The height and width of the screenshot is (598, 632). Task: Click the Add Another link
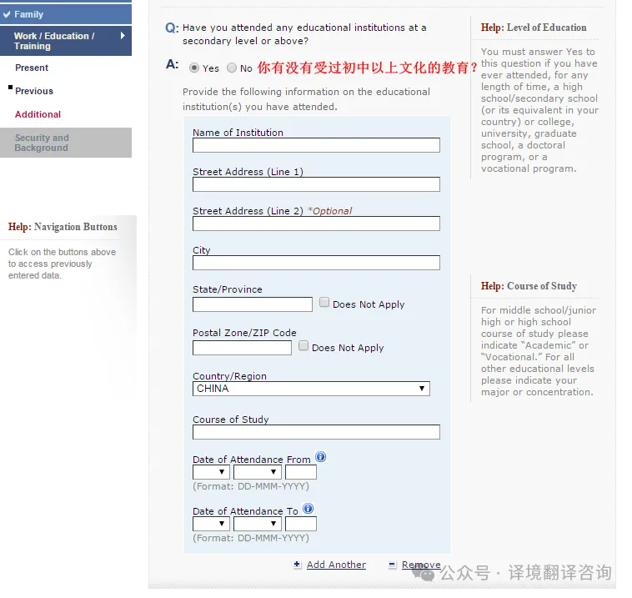click(x=336, y=565)
